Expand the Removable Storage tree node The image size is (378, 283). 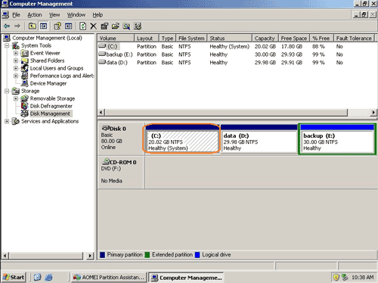coord(16,98)
